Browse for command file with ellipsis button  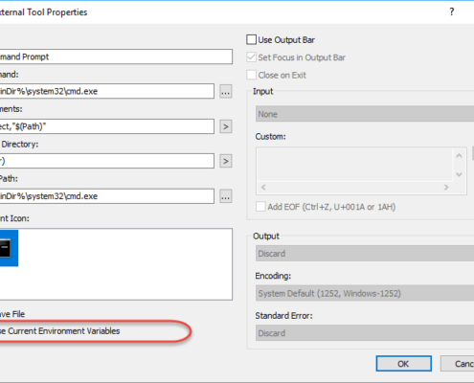(226, 91)
